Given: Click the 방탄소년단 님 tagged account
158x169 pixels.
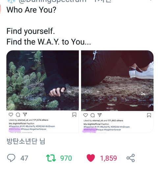Looking at the screenshot, I should (x=26, y=141).
